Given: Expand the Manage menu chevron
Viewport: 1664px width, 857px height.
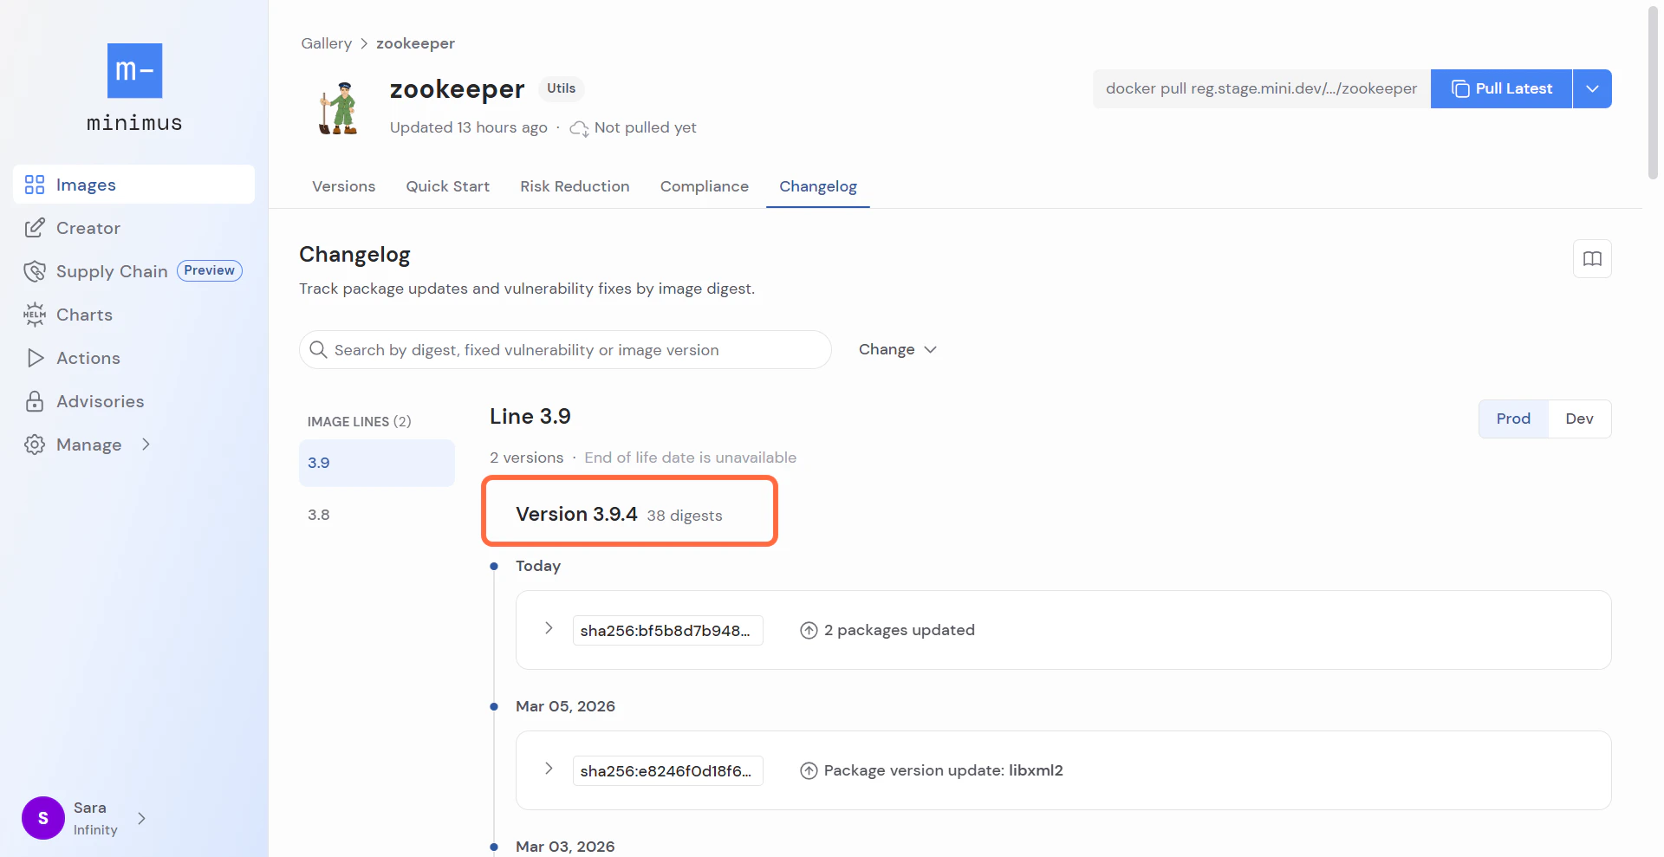Looking at the screenshot, I should [x=146, y=445].
